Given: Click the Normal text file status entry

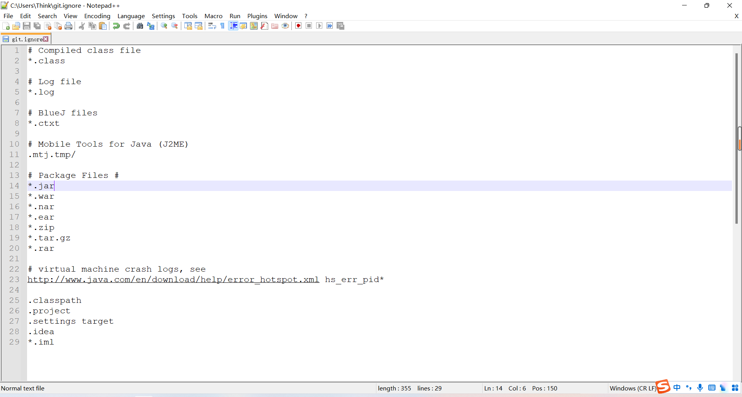Looking at the screenshot, I should coord(23,388).
